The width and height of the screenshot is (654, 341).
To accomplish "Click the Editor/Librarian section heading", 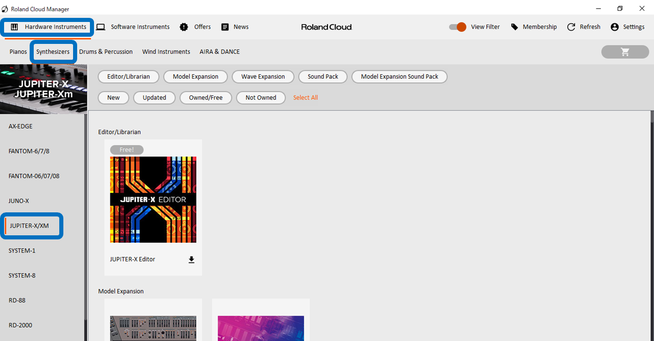I will (120, 132).
